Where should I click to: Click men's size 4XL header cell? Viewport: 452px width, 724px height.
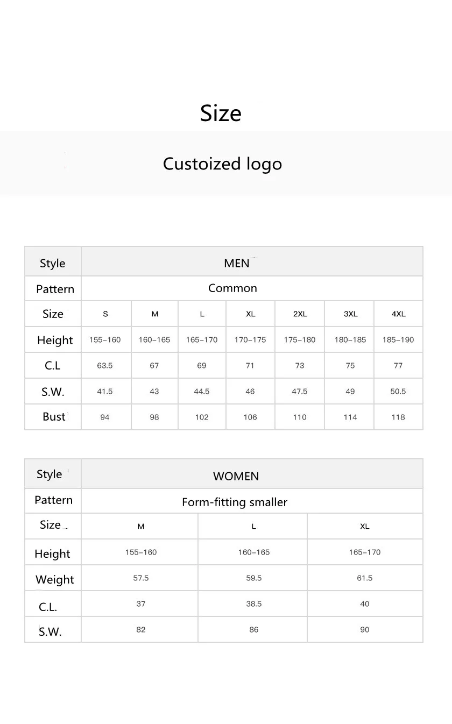(398, 314)
